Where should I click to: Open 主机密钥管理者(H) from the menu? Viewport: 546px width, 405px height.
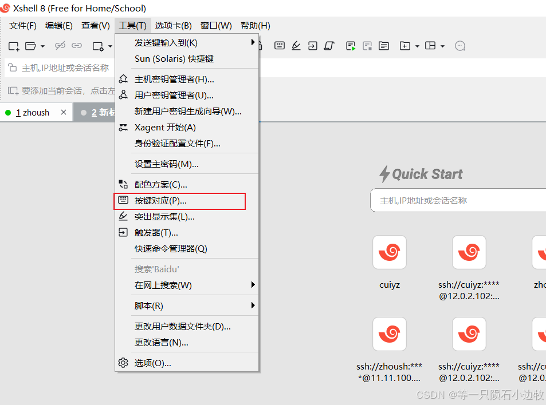187,80
